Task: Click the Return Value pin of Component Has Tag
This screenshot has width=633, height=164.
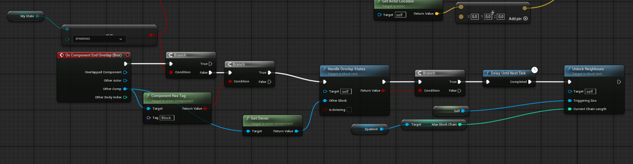Action: (205, 109)
